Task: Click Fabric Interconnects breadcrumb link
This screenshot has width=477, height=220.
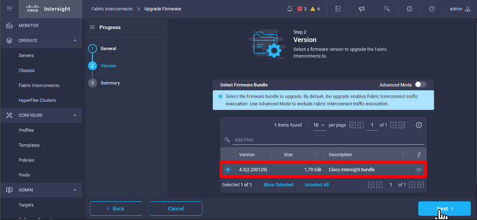Action: coord(112,9)
